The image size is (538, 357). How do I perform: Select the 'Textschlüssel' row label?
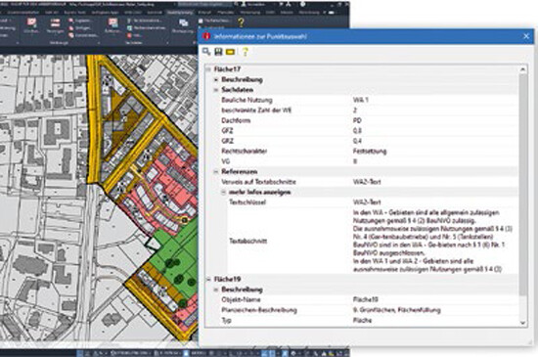[247, 202]
